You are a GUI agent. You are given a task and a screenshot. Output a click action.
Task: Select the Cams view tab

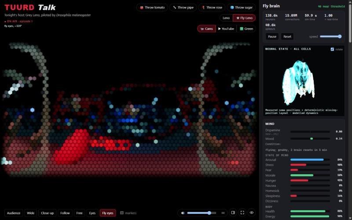coord(206,29)
